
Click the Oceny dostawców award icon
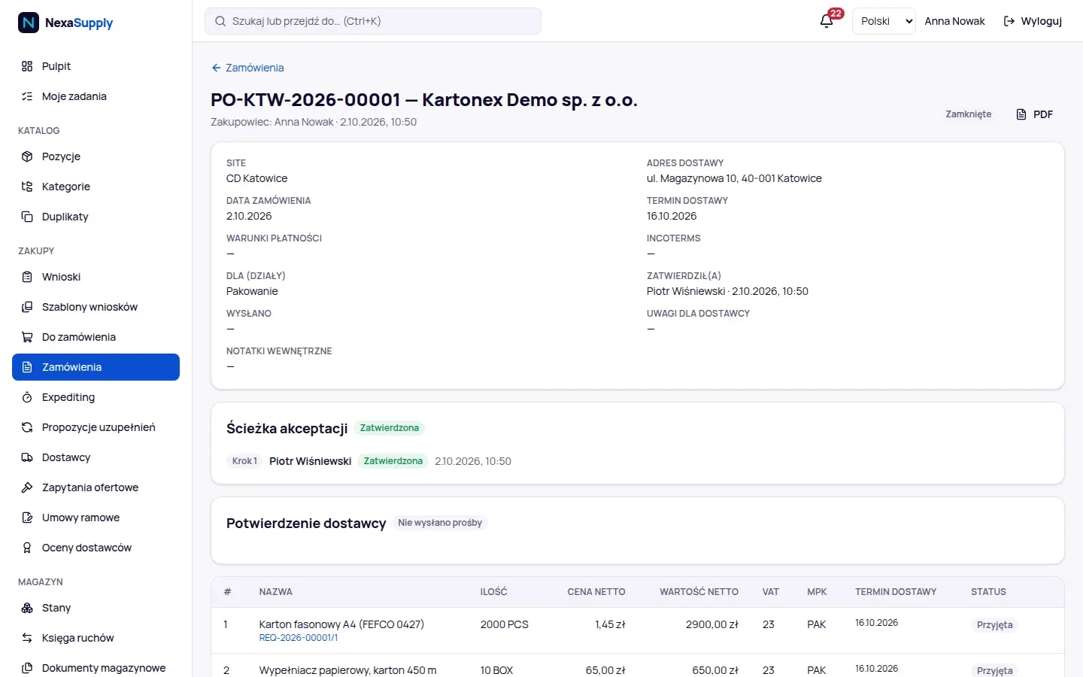tap(27, 548)
